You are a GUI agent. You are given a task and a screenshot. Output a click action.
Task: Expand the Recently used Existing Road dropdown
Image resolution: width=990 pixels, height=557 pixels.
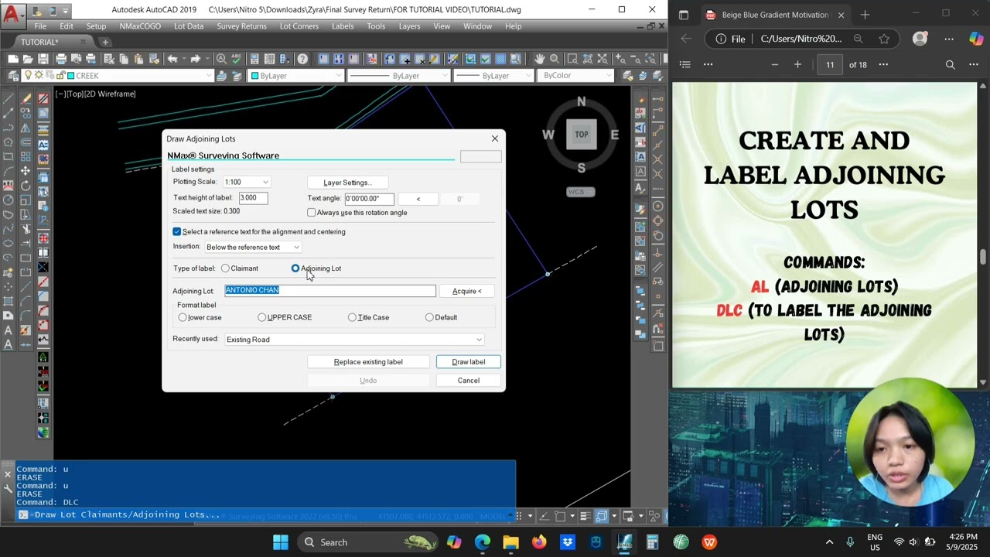(354, 340)
